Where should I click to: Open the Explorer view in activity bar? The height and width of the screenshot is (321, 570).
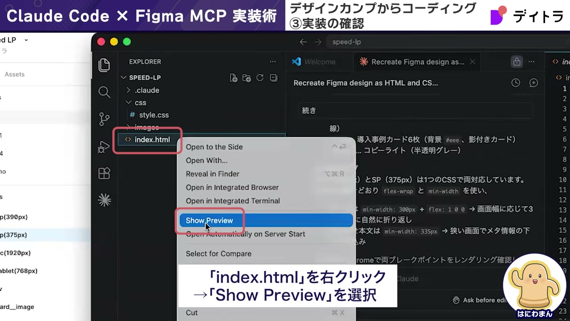click(x=104, y=66)
